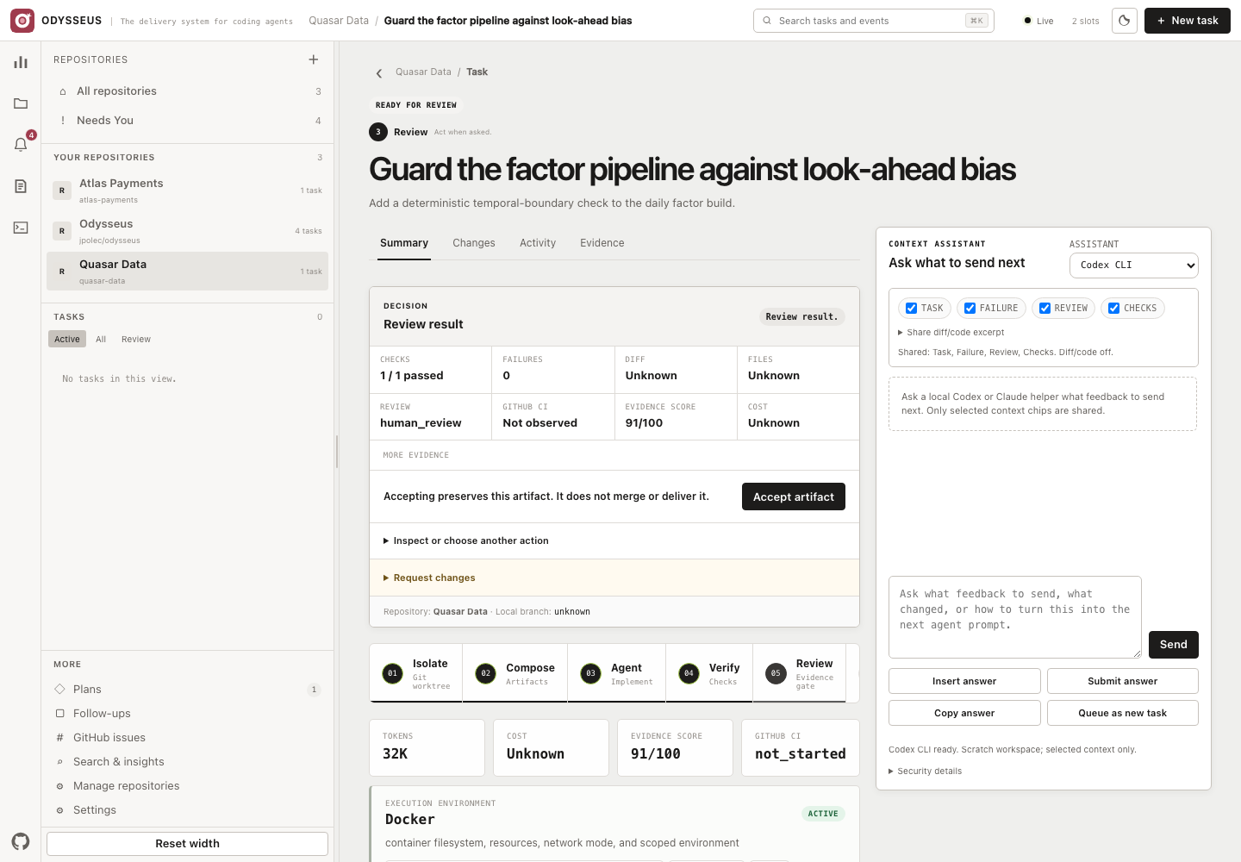
Task: Expand Share diff/code excerpt
Action: (x=951, y=333)
